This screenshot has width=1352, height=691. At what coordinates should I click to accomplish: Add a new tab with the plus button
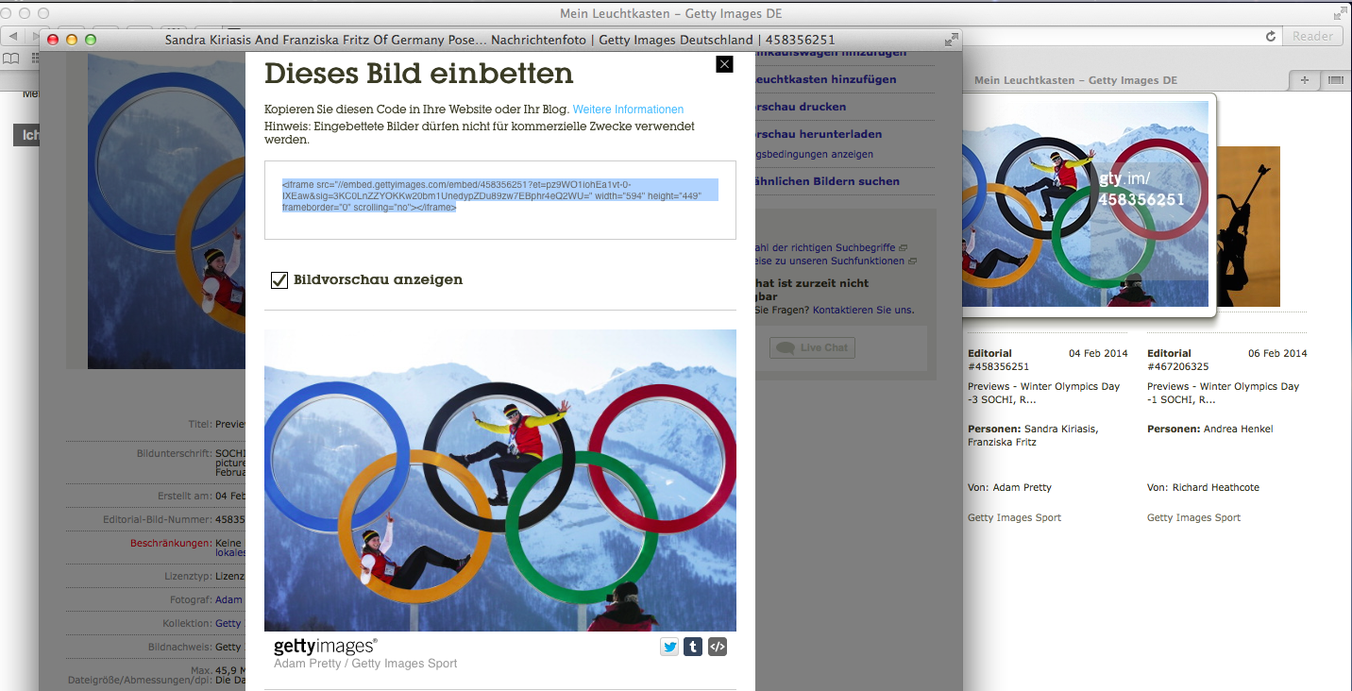[1306, 80]
